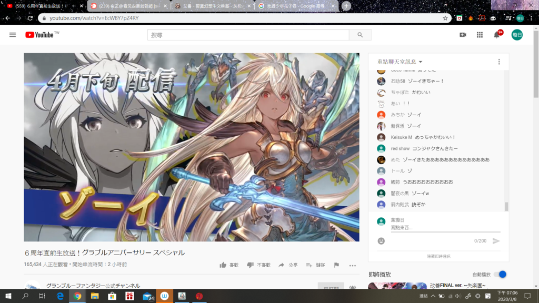Open the notifications bell
The width and height of the screenshot is (539, 303).
[x=497, y=34]
